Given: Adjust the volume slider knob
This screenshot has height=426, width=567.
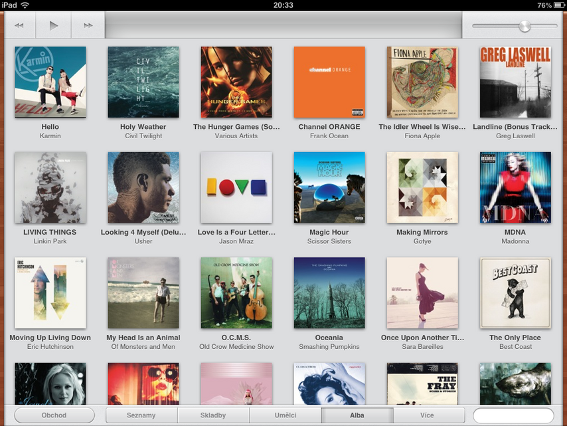Looking at the screenshot, I should (x=525, y=26).
